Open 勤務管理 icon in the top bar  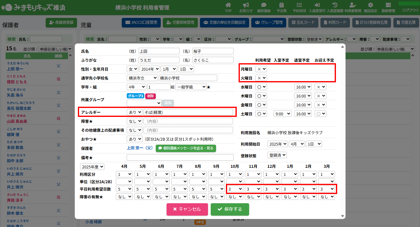point(388,5)
